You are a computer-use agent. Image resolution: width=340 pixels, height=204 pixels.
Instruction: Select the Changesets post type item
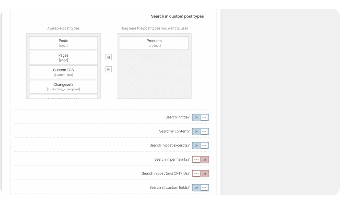[x=63, y=87]
